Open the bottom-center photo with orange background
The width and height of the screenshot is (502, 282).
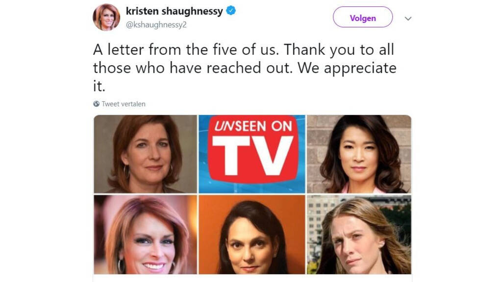(252, 235)
